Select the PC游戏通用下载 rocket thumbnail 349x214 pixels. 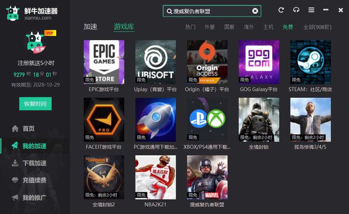[x=155, y=119]
